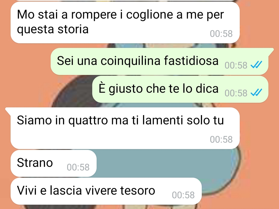Click timestamp beside "È giusto che te lo dica"

236,93
